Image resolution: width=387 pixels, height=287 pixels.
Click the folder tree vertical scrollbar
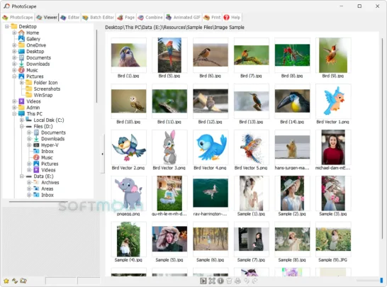[x=96, y=66]
